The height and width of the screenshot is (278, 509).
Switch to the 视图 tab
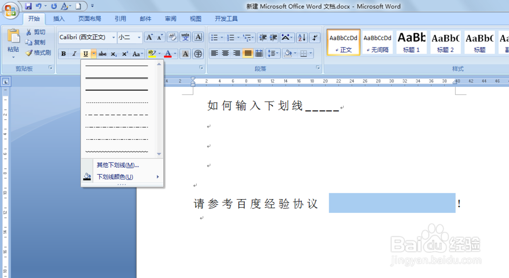tap(195, 19)
